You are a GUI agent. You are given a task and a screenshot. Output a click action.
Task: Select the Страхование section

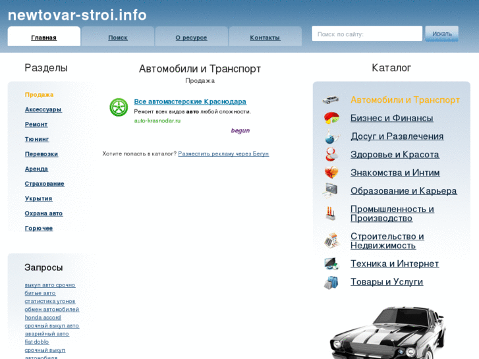[x=45, y=184]
